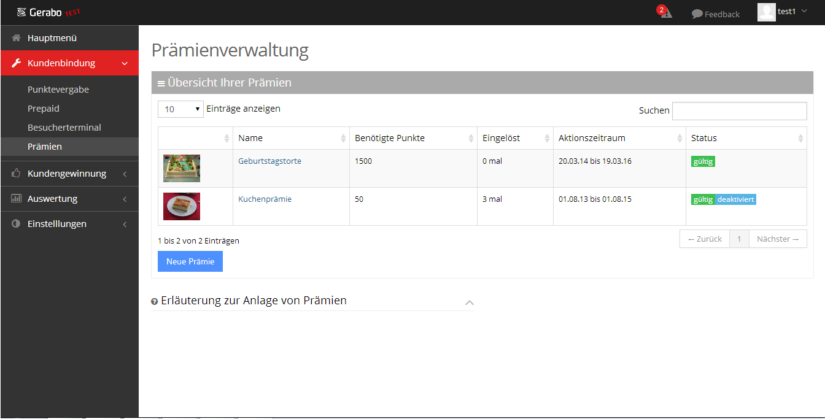Click the '1 bis 2 von 2 Einträgen' info

[198, 240]
